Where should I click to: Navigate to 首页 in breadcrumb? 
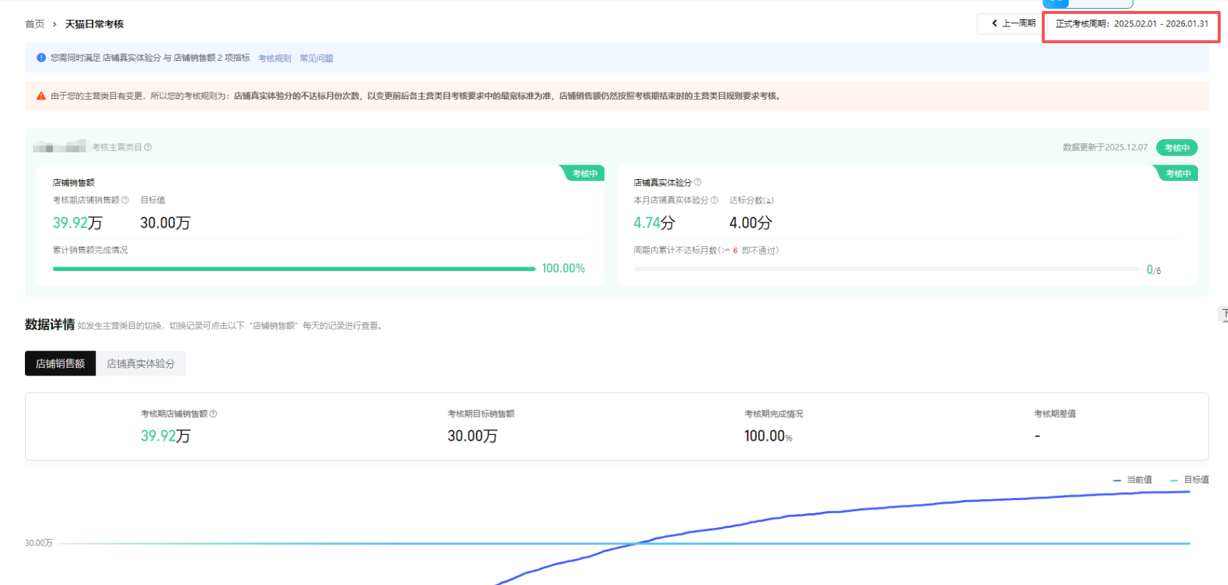34,24
